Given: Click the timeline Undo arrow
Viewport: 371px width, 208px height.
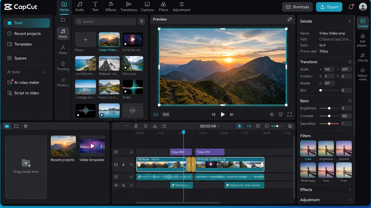Looking at the screenshot, I should [x=117, y=126].
